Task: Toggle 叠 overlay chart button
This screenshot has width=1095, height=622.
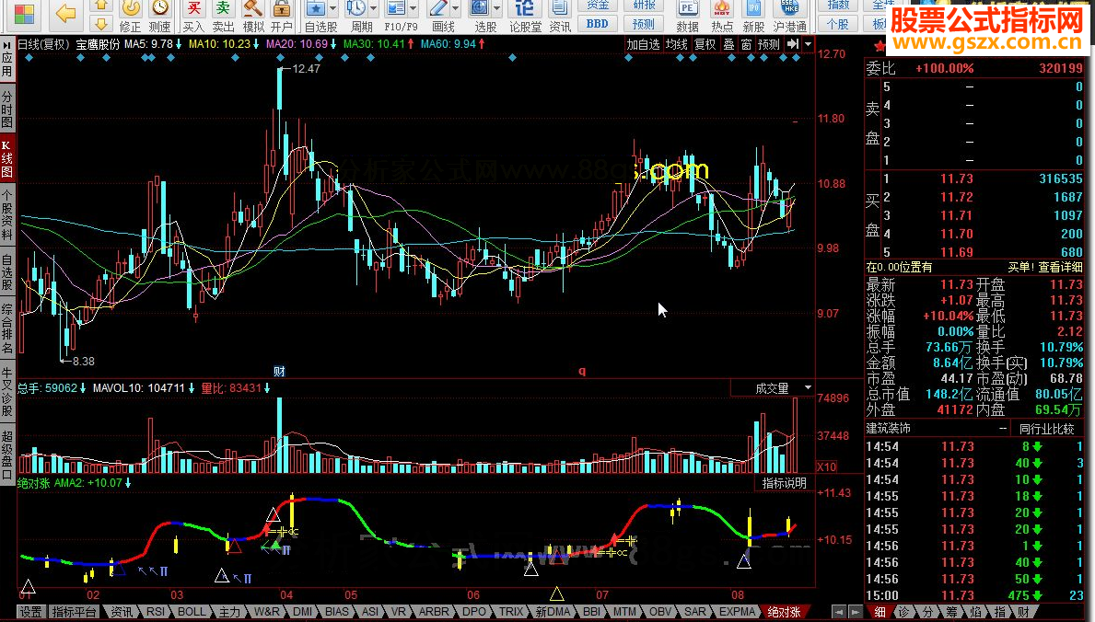Action: pos(728,44)
